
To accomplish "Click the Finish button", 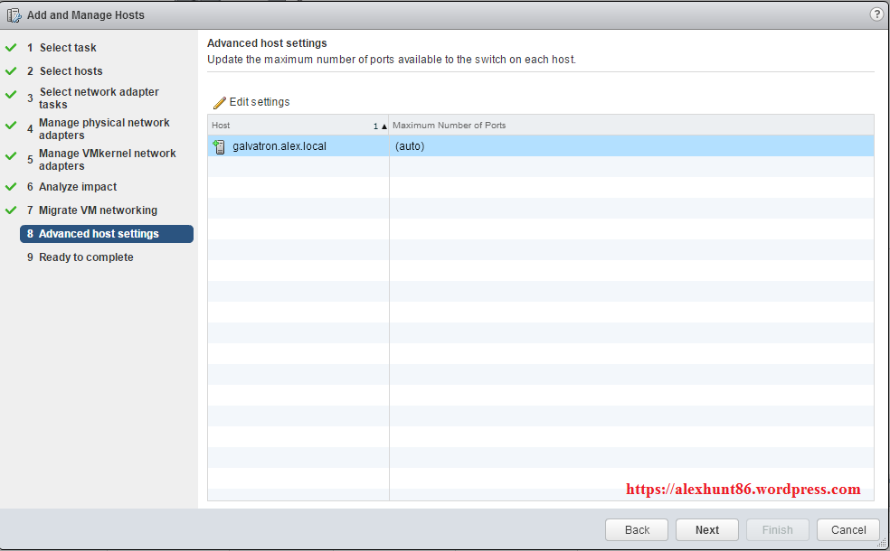I will click(778, 529).
